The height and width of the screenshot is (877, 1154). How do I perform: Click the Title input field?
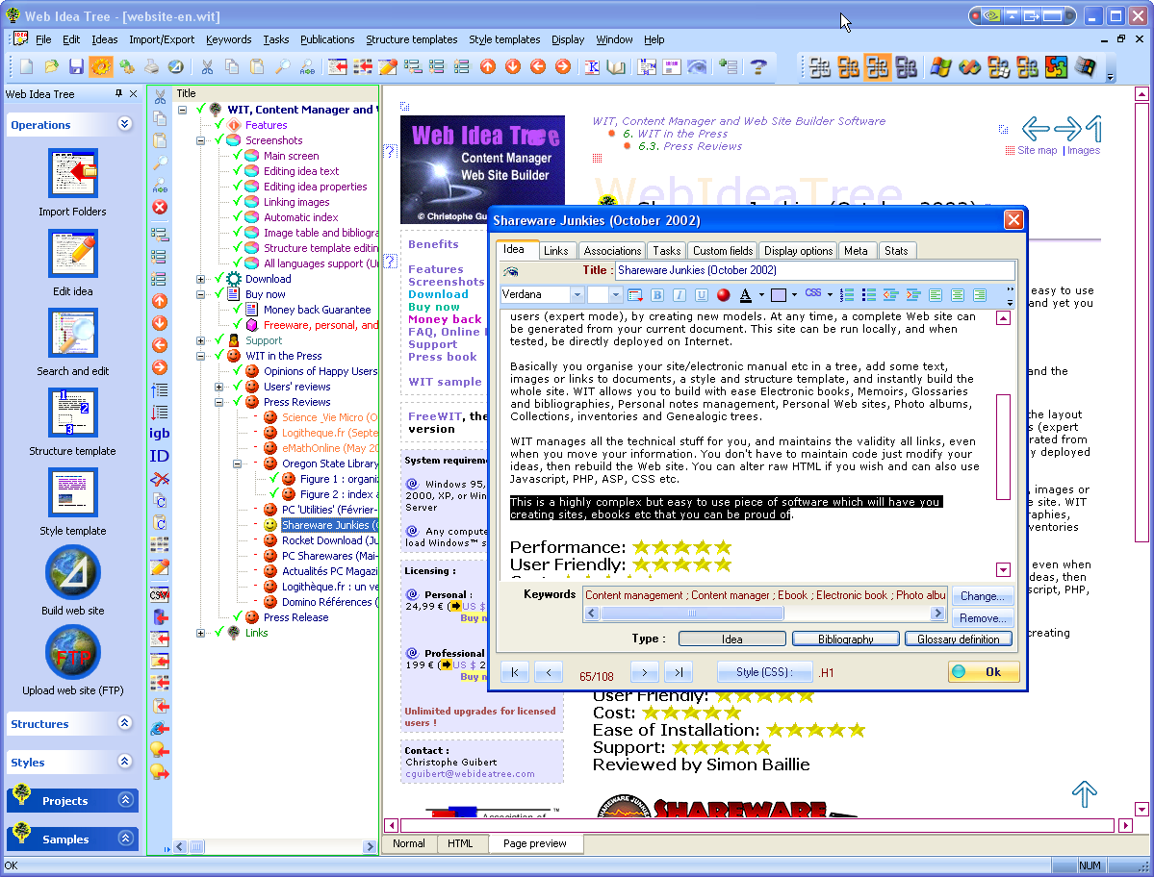(x=813, y=271)
